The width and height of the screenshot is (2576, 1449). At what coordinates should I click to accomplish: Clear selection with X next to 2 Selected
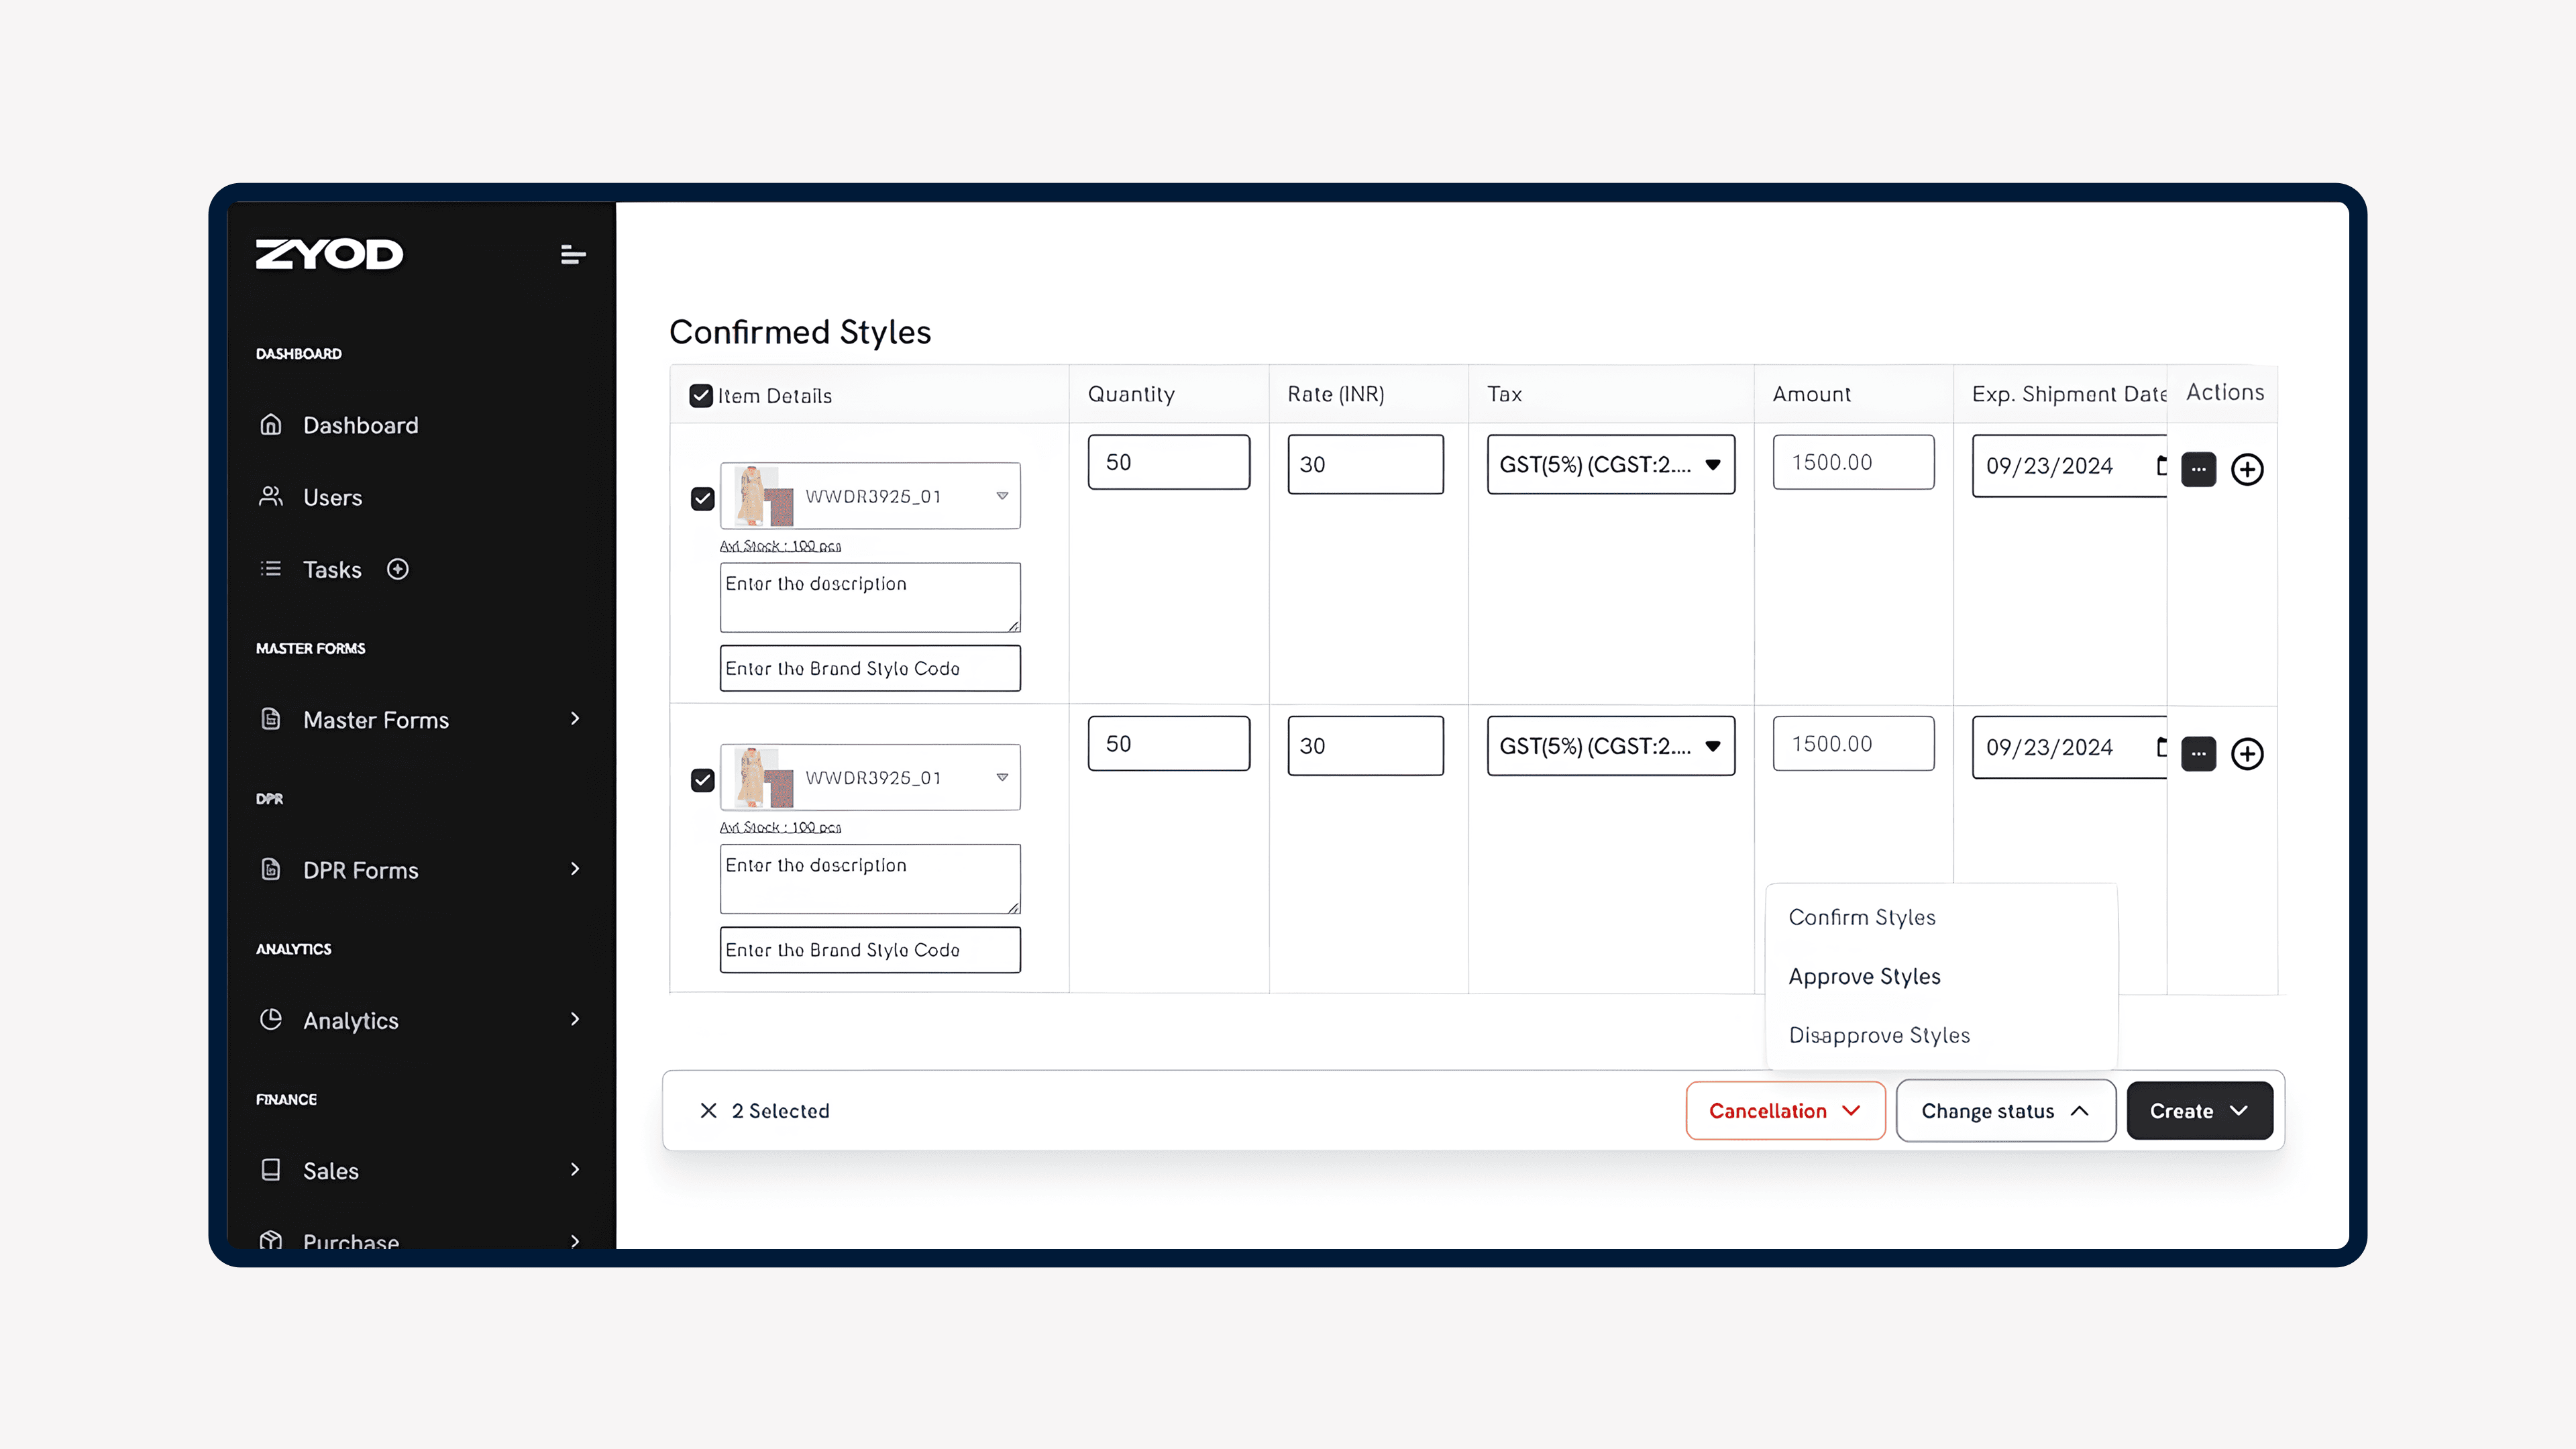[x=708, y=1110]
